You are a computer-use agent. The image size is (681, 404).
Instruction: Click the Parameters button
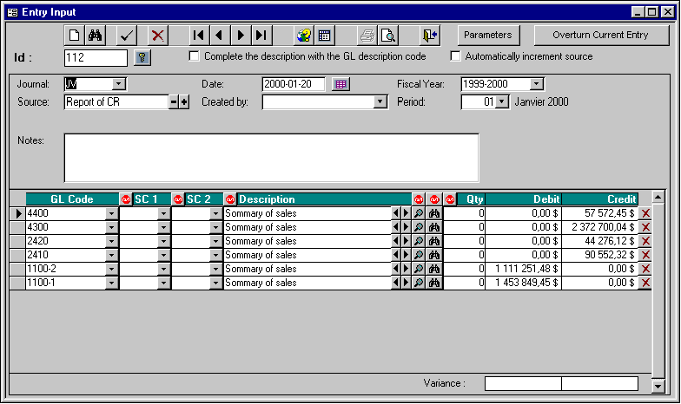489,36
